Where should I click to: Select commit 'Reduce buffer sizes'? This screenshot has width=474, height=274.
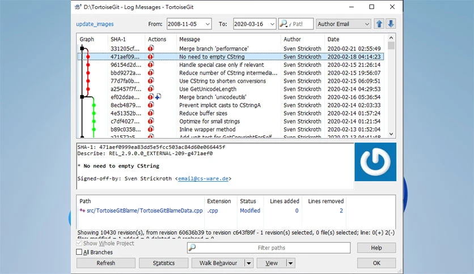pos(231,113)
